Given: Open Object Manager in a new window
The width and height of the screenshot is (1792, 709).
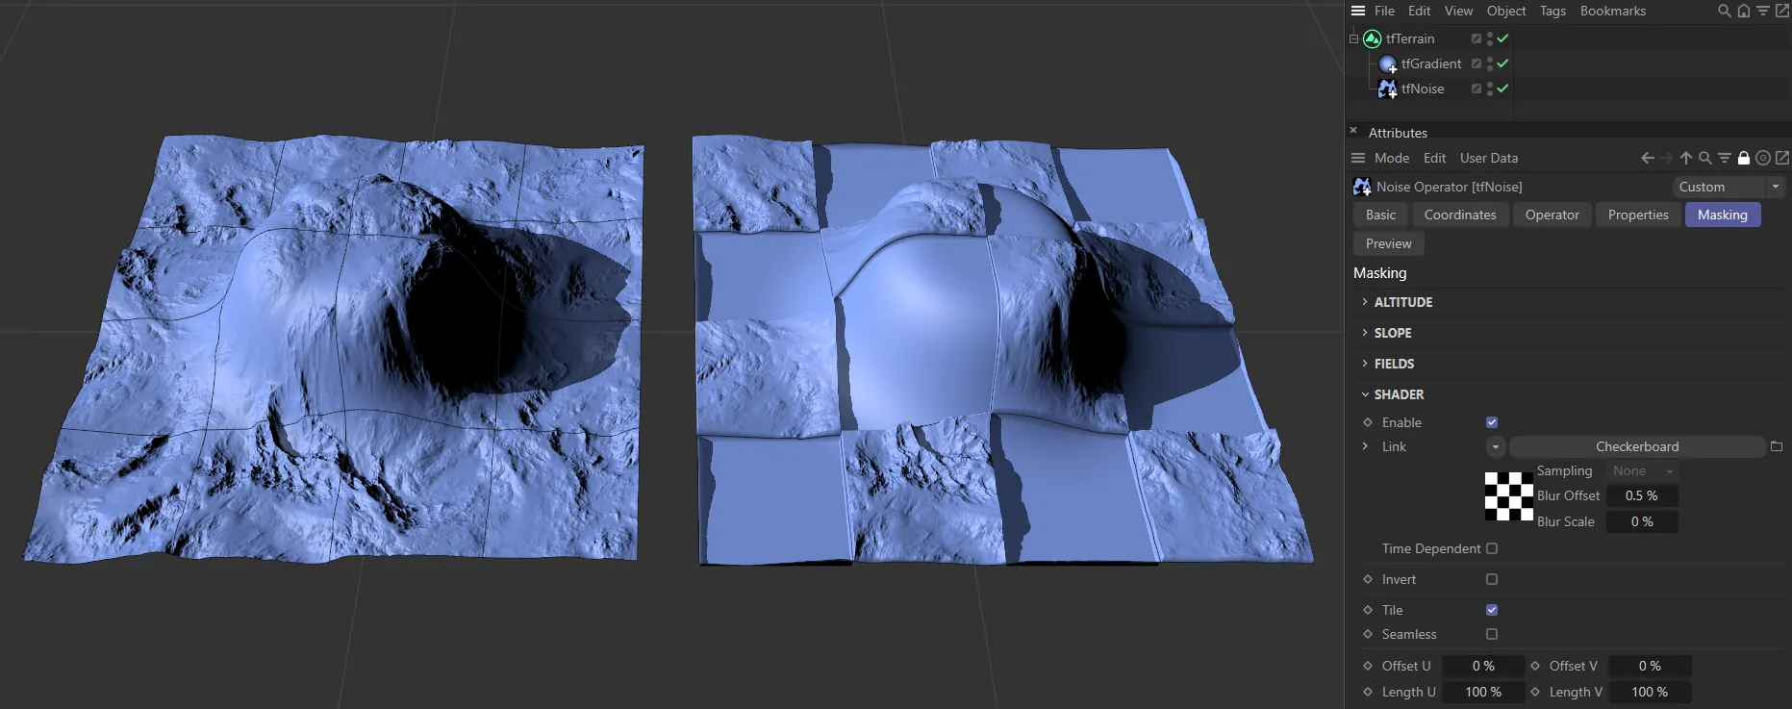Looking at the screenshot, I should [x=1782, y=11].
